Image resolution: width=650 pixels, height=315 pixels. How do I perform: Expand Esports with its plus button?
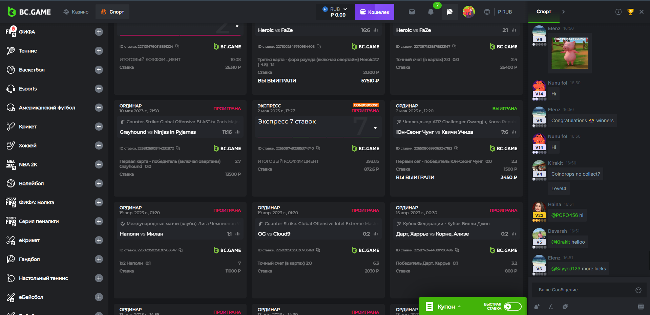point(99,89)
